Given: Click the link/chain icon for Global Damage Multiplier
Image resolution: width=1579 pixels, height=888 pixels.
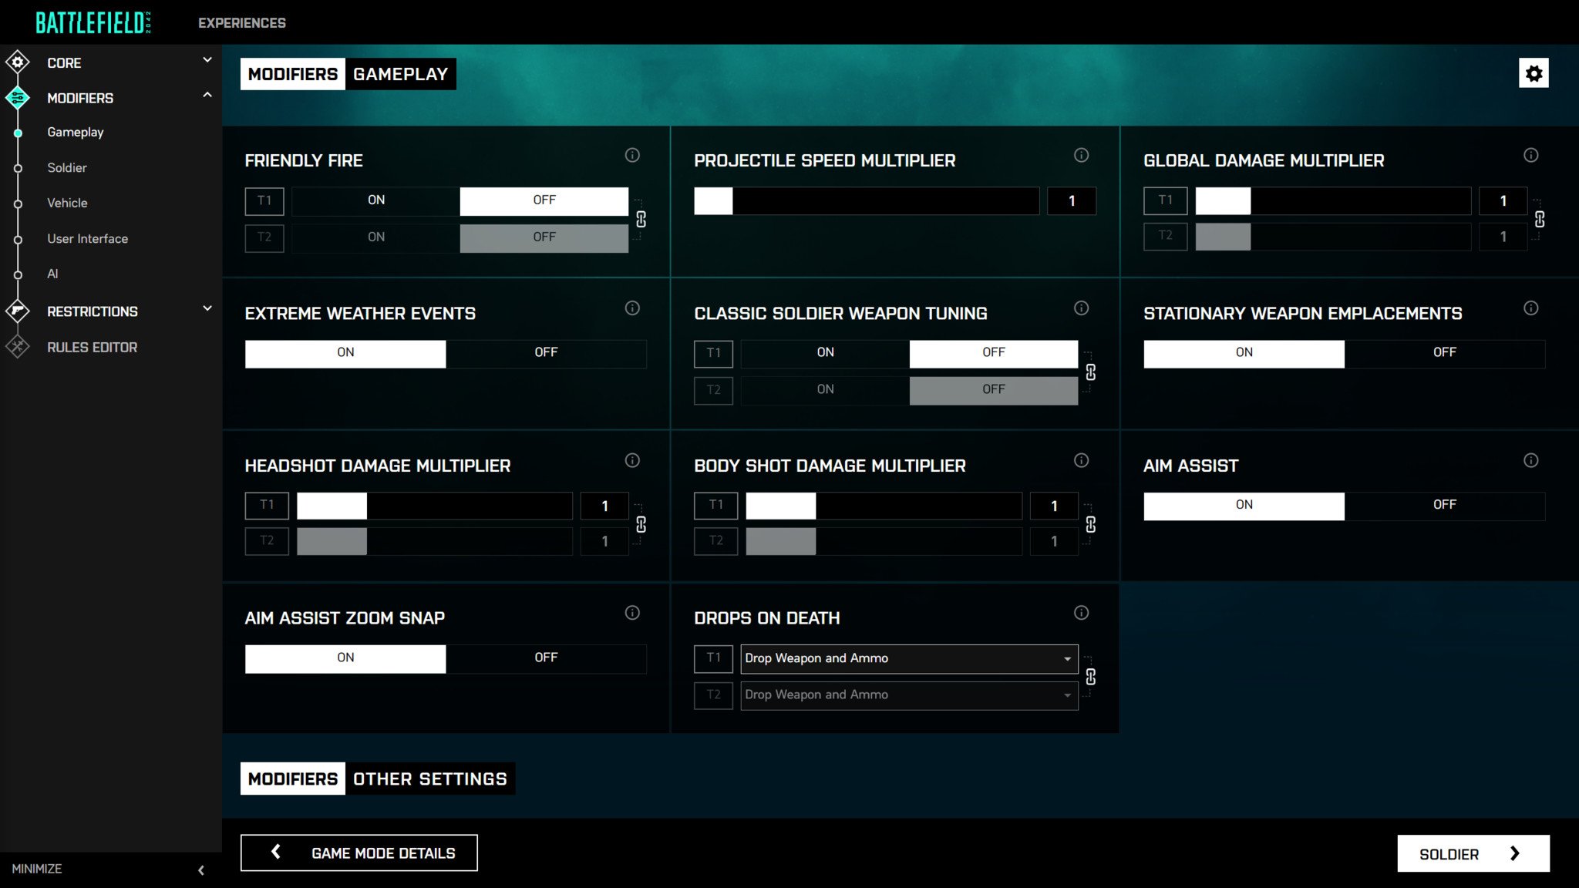Looking at the screenshot, I should pos(1541,219).
